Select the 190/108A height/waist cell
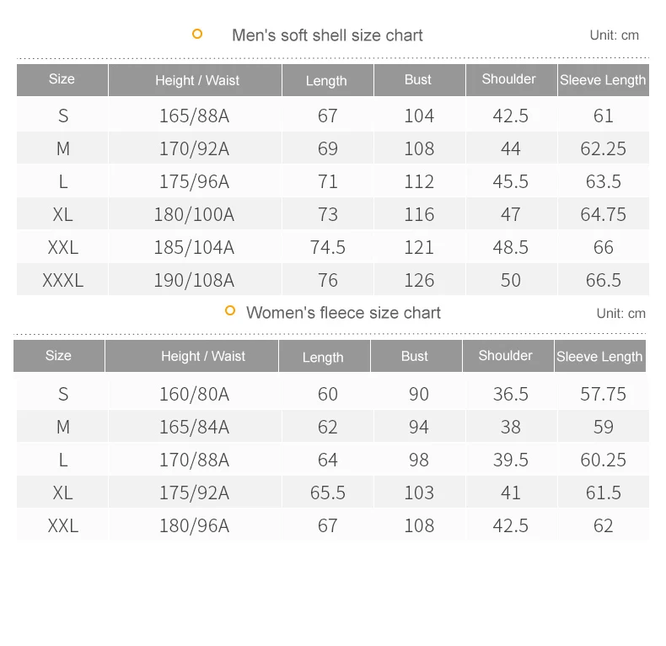 click(194, 280)
